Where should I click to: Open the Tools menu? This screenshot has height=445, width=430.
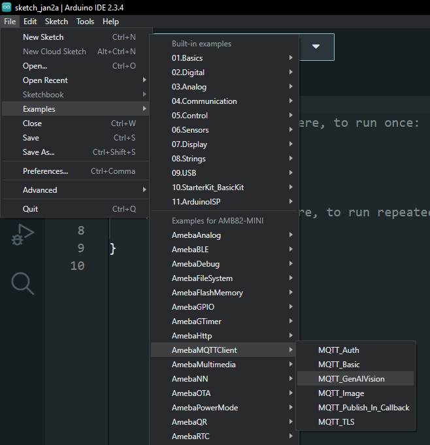(85, 22)
